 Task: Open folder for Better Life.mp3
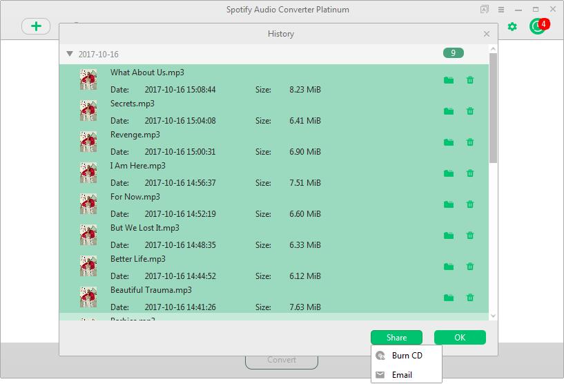point(449,267)
